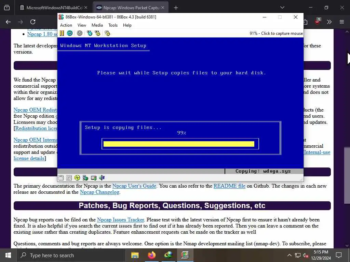
Task: Open the Npcap OEM Internal link
Action: click(35, 140)
